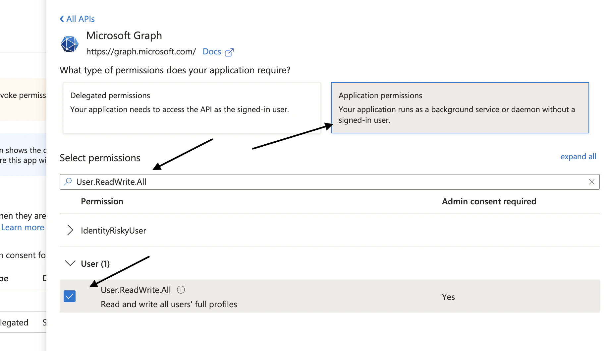Screen dimensions: 613x351
Task: Click the https://graph.microsoft.com/ URL text
Action: pyautogui.click(x=141, y=52)
